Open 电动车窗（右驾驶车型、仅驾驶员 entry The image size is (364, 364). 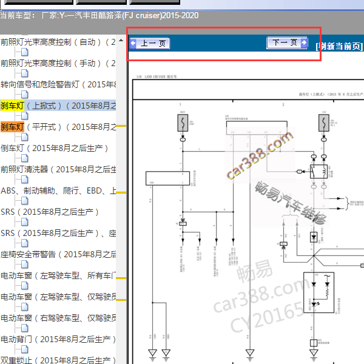tap(58, 318)
